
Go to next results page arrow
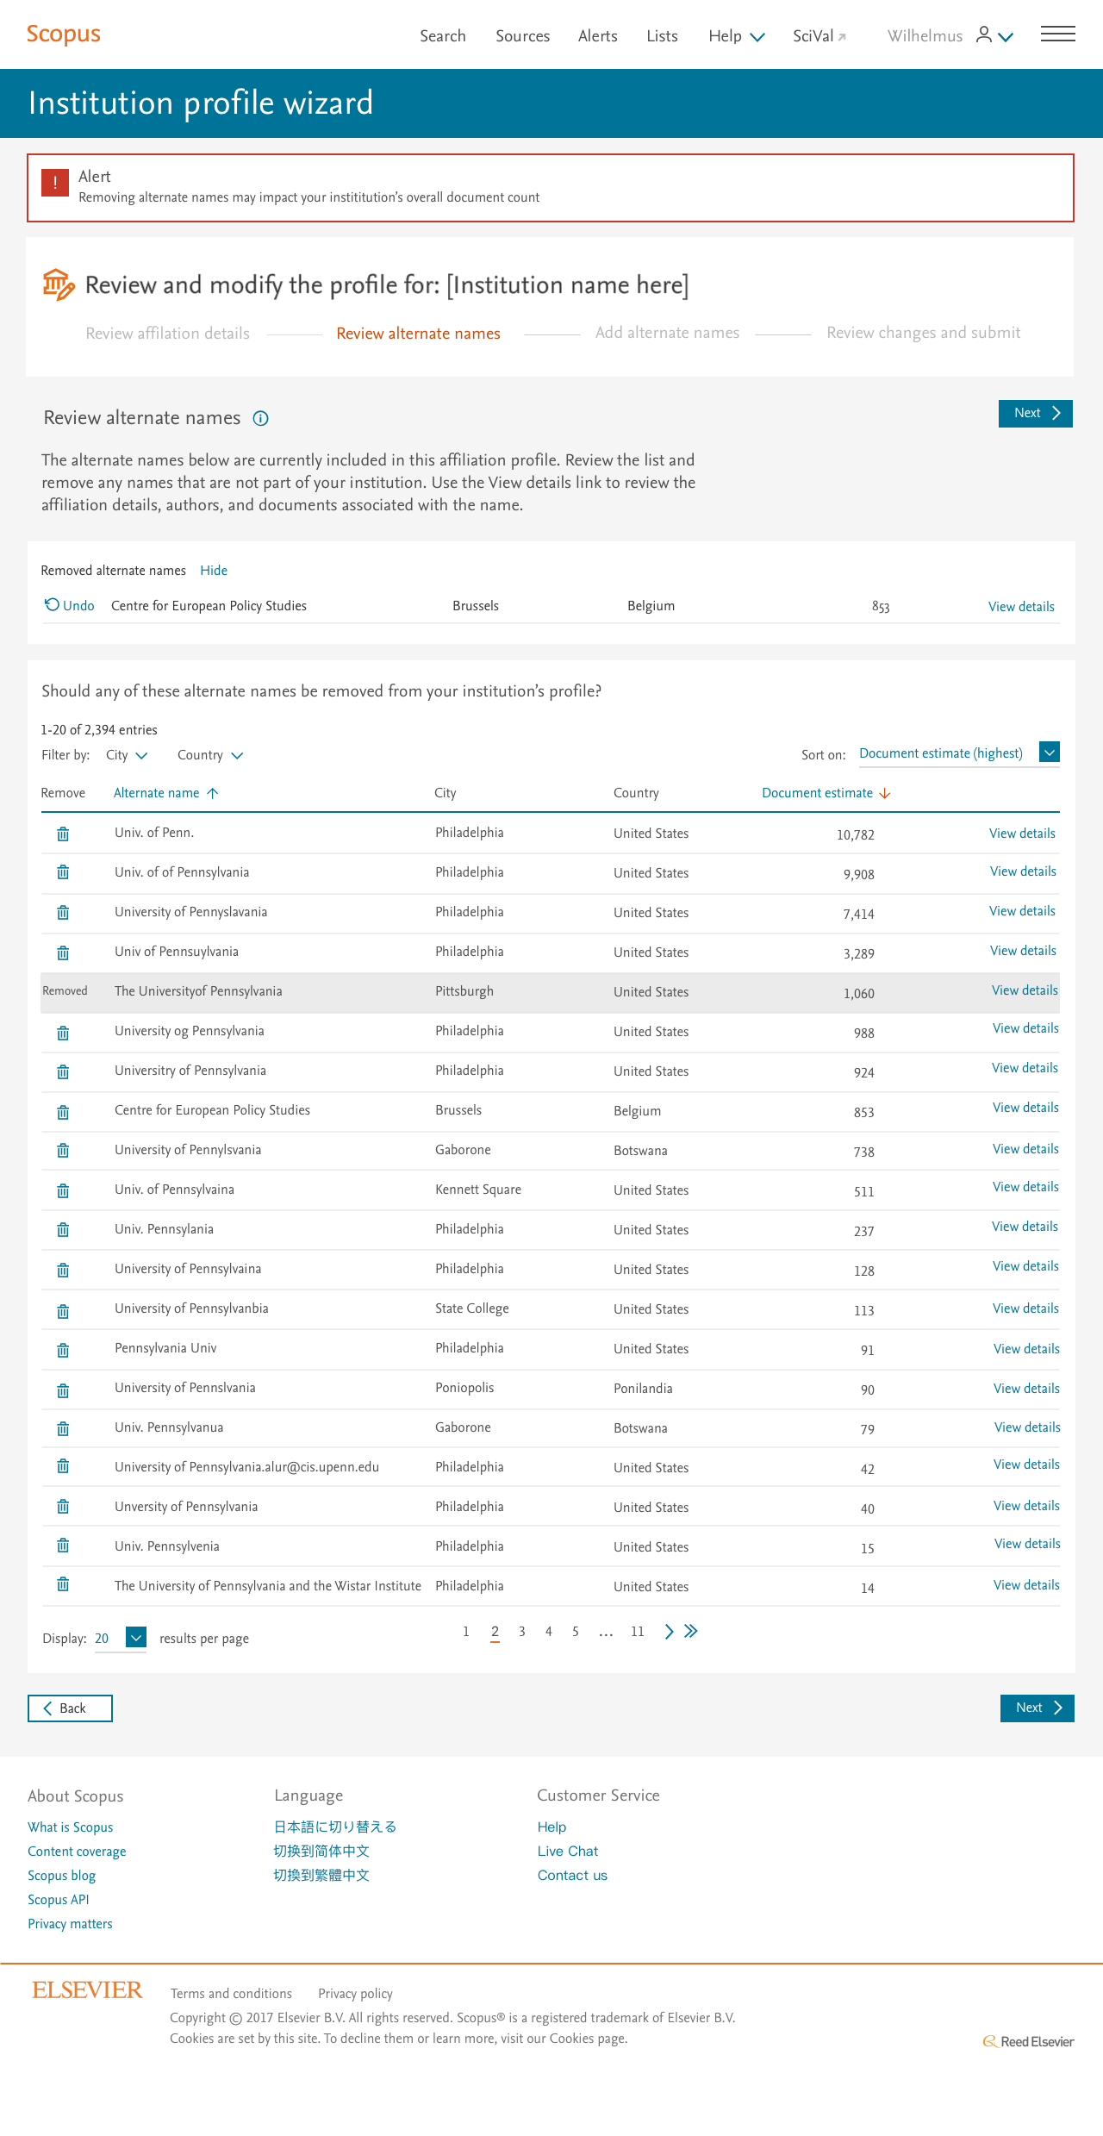click(x=669, y=1632)
